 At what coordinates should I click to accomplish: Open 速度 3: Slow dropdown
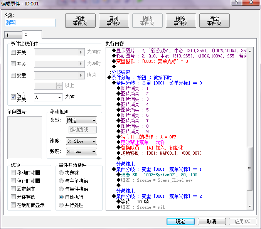pos(81,141)
